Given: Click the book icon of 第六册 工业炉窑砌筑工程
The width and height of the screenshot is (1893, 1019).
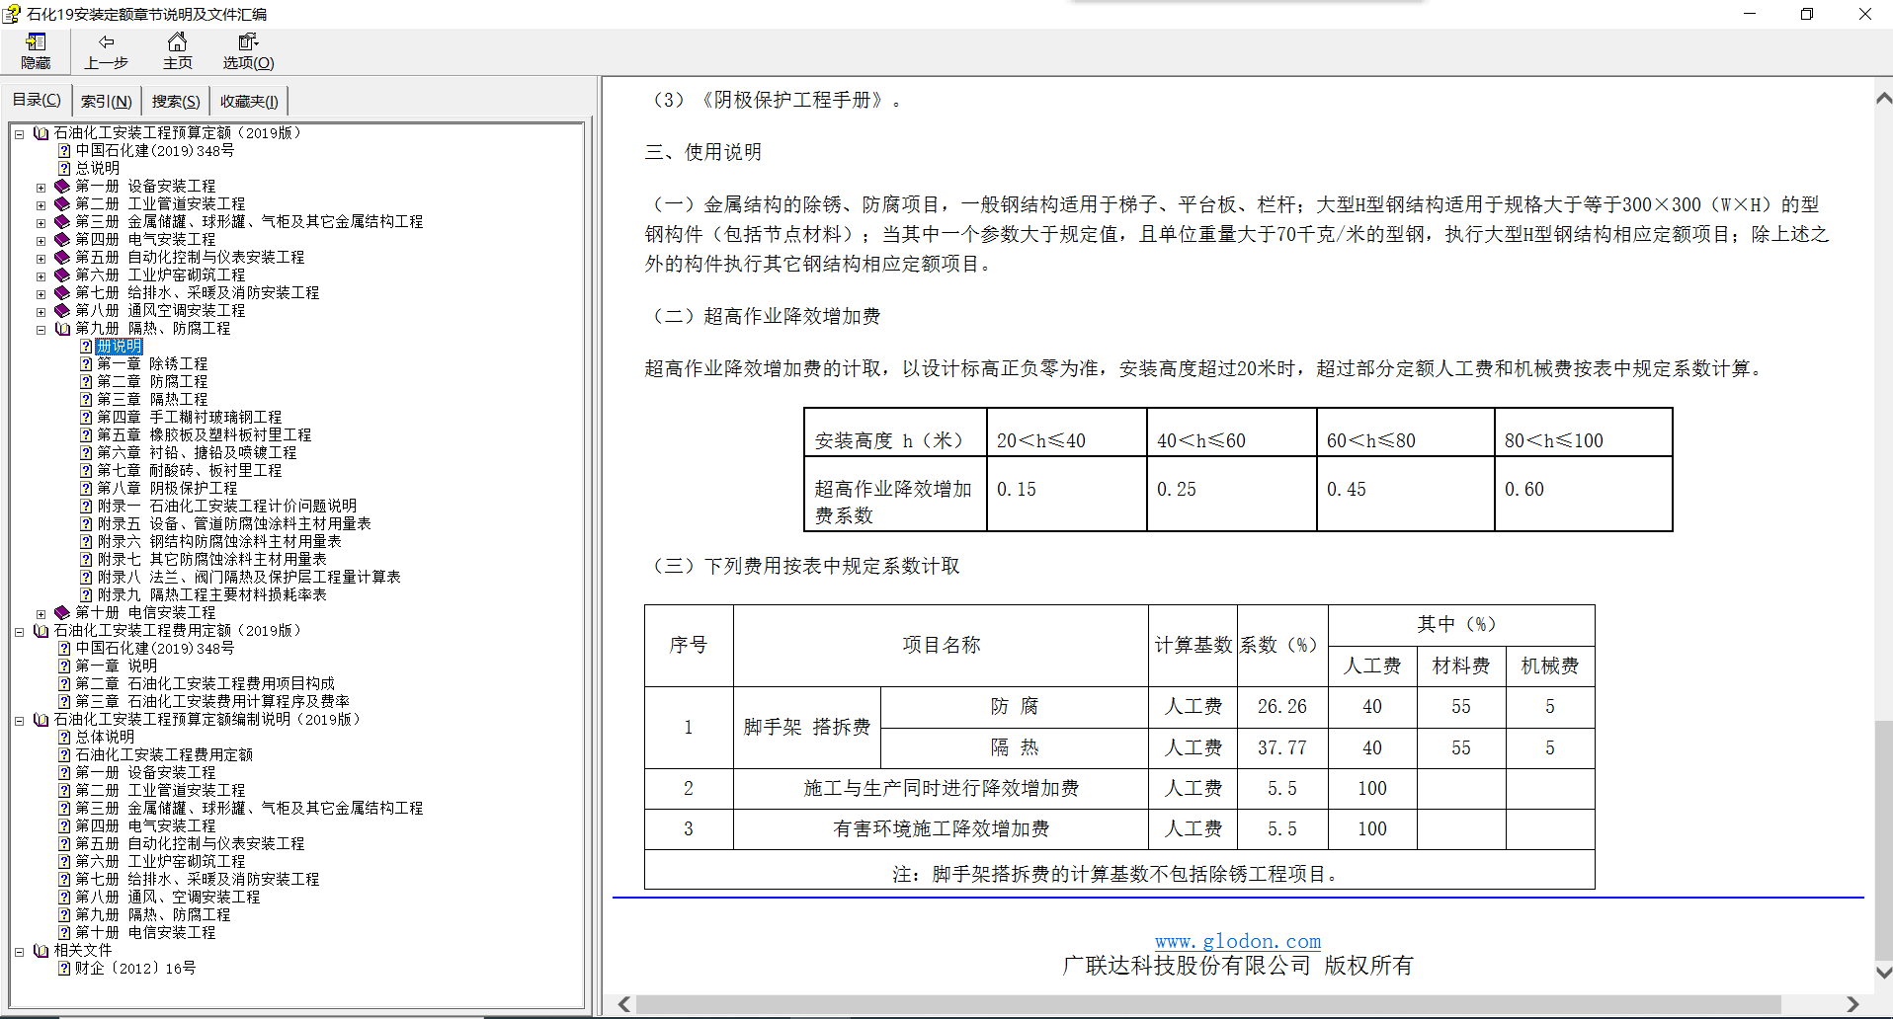Looking at the screenshot, I should click(x=63, y=274).
